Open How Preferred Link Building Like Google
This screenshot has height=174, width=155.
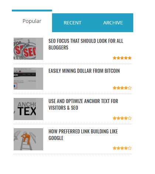point(83,135)
